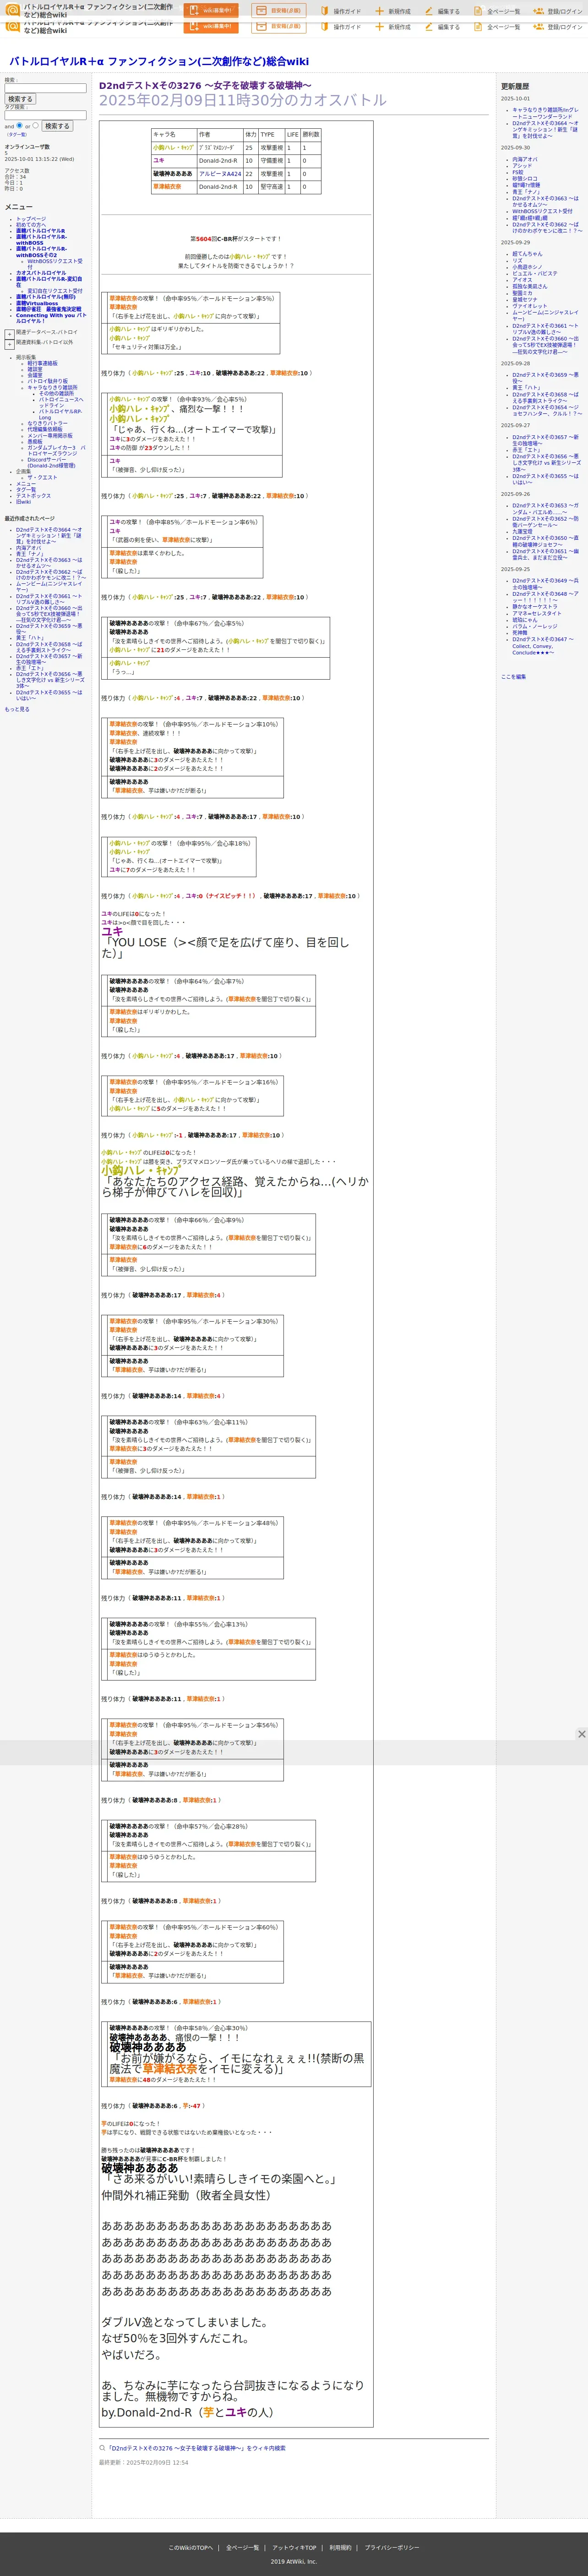Viewport: 588px width, 2576px height.
Task: Click ここを編集 below update history
Action: 513,677
